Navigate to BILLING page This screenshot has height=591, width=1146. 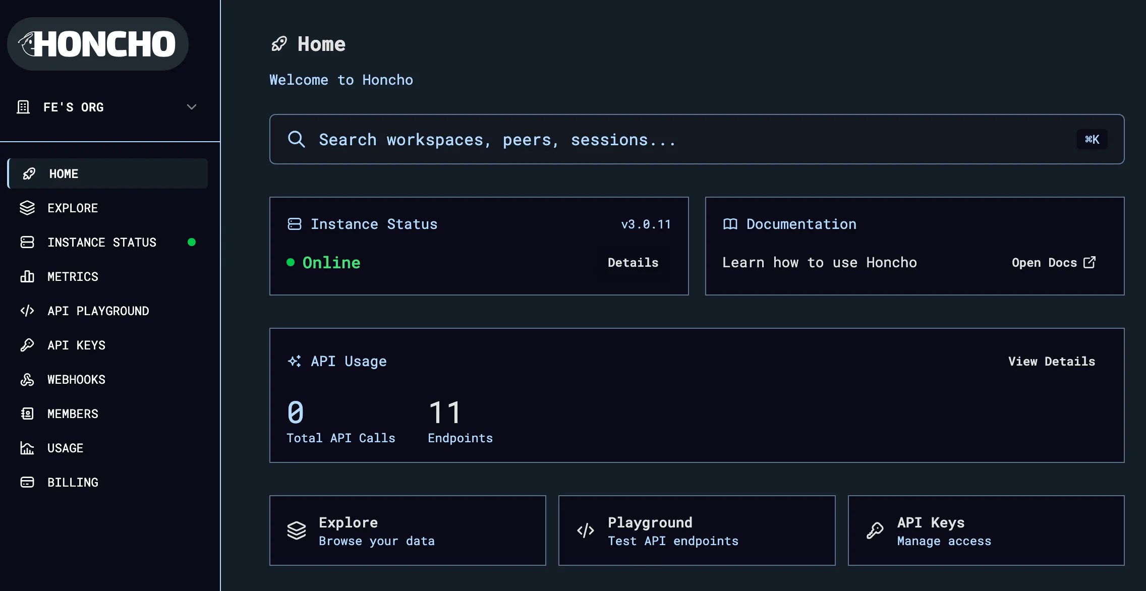(x=73, y=482)
